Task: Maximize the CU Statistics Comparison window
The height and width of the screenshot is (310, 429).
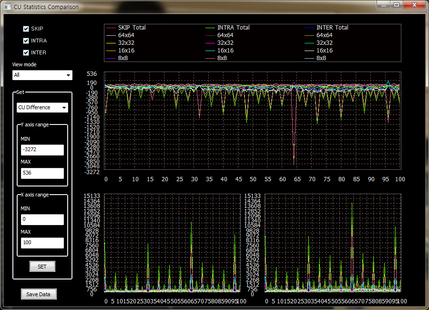Action: pyautogui.click(x=397, y=5)
